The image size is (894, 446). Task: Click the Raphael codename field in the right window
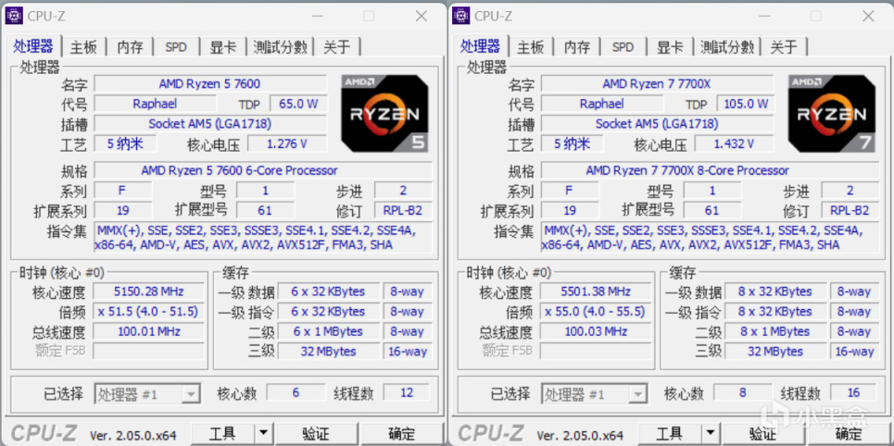tap(601, 104)
